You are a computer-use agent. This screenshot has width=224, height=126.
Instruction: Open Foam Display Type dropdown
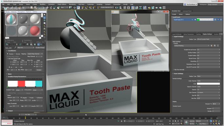coord(209,76)
